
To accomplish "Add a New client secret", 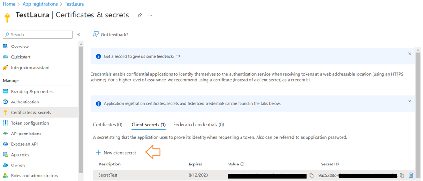I will coord(116,153).
